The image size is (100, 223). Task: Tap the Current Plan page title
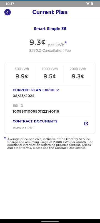[50, 12]
